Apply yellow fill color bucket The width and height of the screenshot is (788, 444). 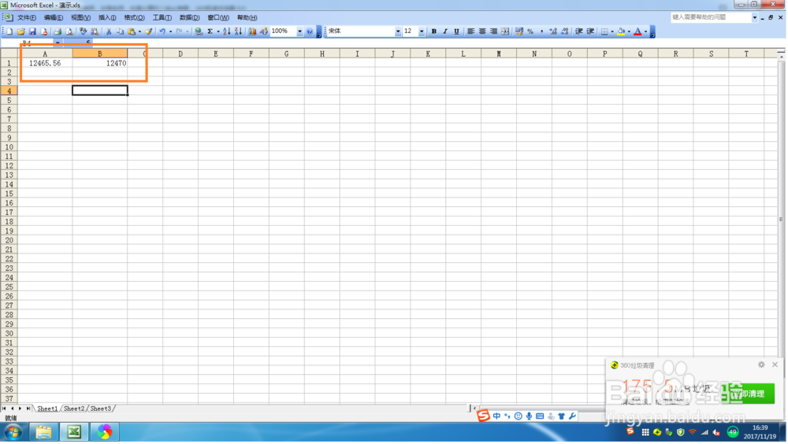(623, 31)
